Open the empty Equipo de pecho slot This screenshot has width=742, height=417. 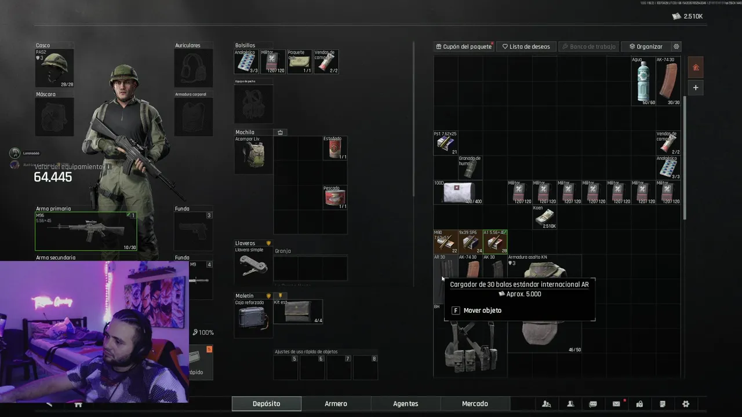pyautogui.click(x=254, y=104)
